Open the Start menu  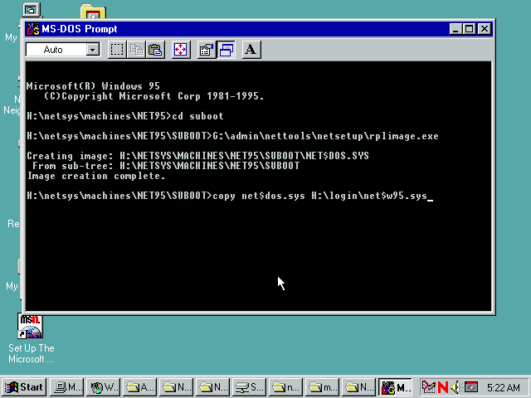[x=24, y=387]
